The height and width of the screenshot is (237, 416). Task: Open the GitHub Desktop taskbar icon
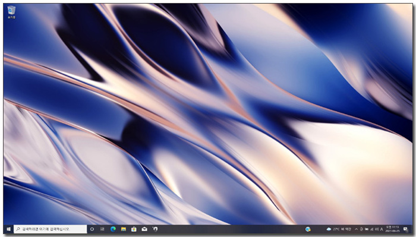pos(155,229)
